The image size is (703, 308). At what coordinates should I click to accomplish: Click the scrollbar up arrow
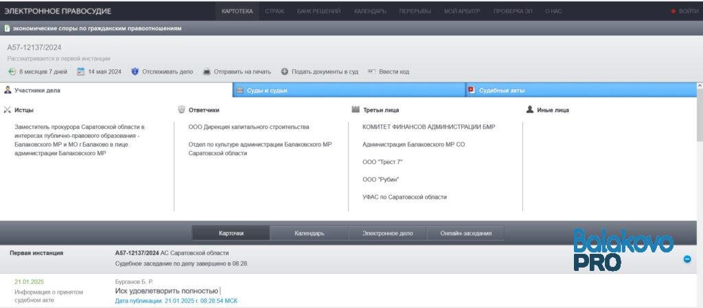700,86
